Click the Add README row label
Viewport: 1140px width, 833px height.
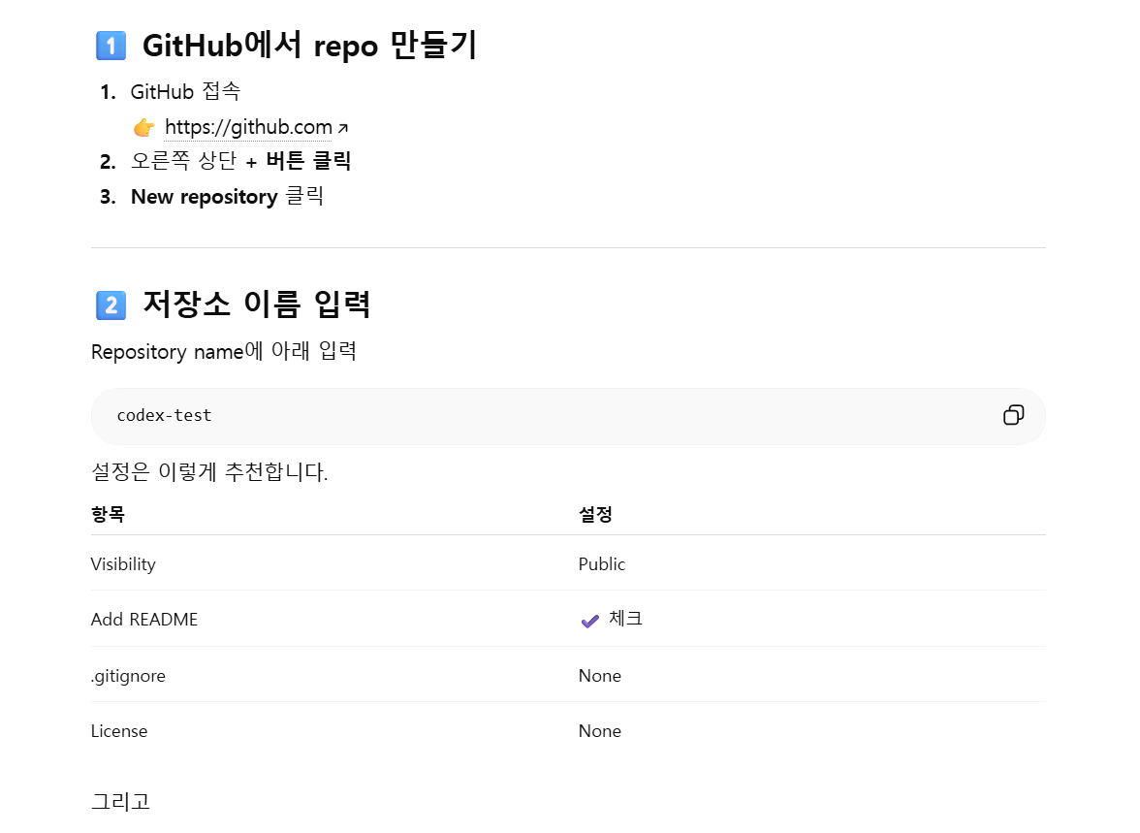pos(143,620)
